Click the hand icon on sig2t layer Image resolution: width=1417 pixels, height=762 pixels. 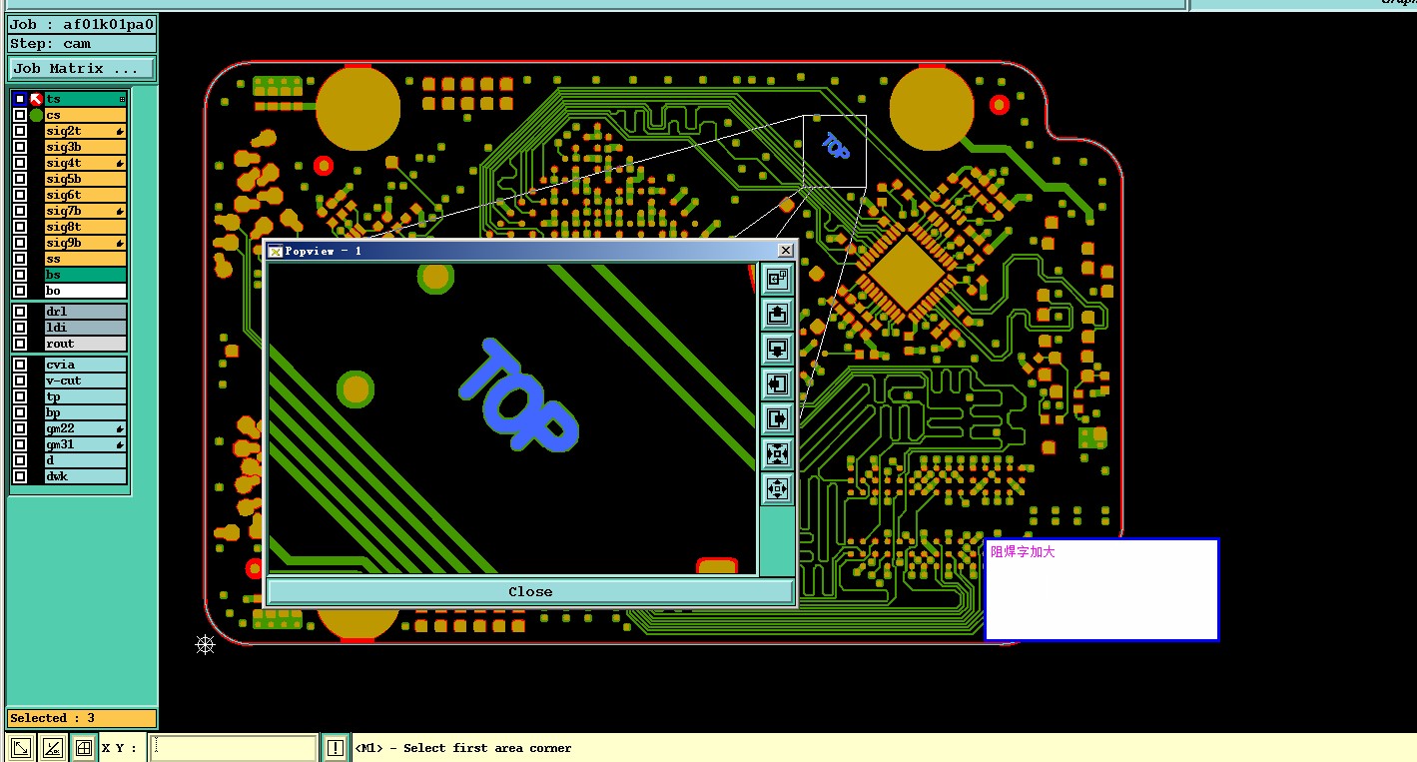click(120, 131)
